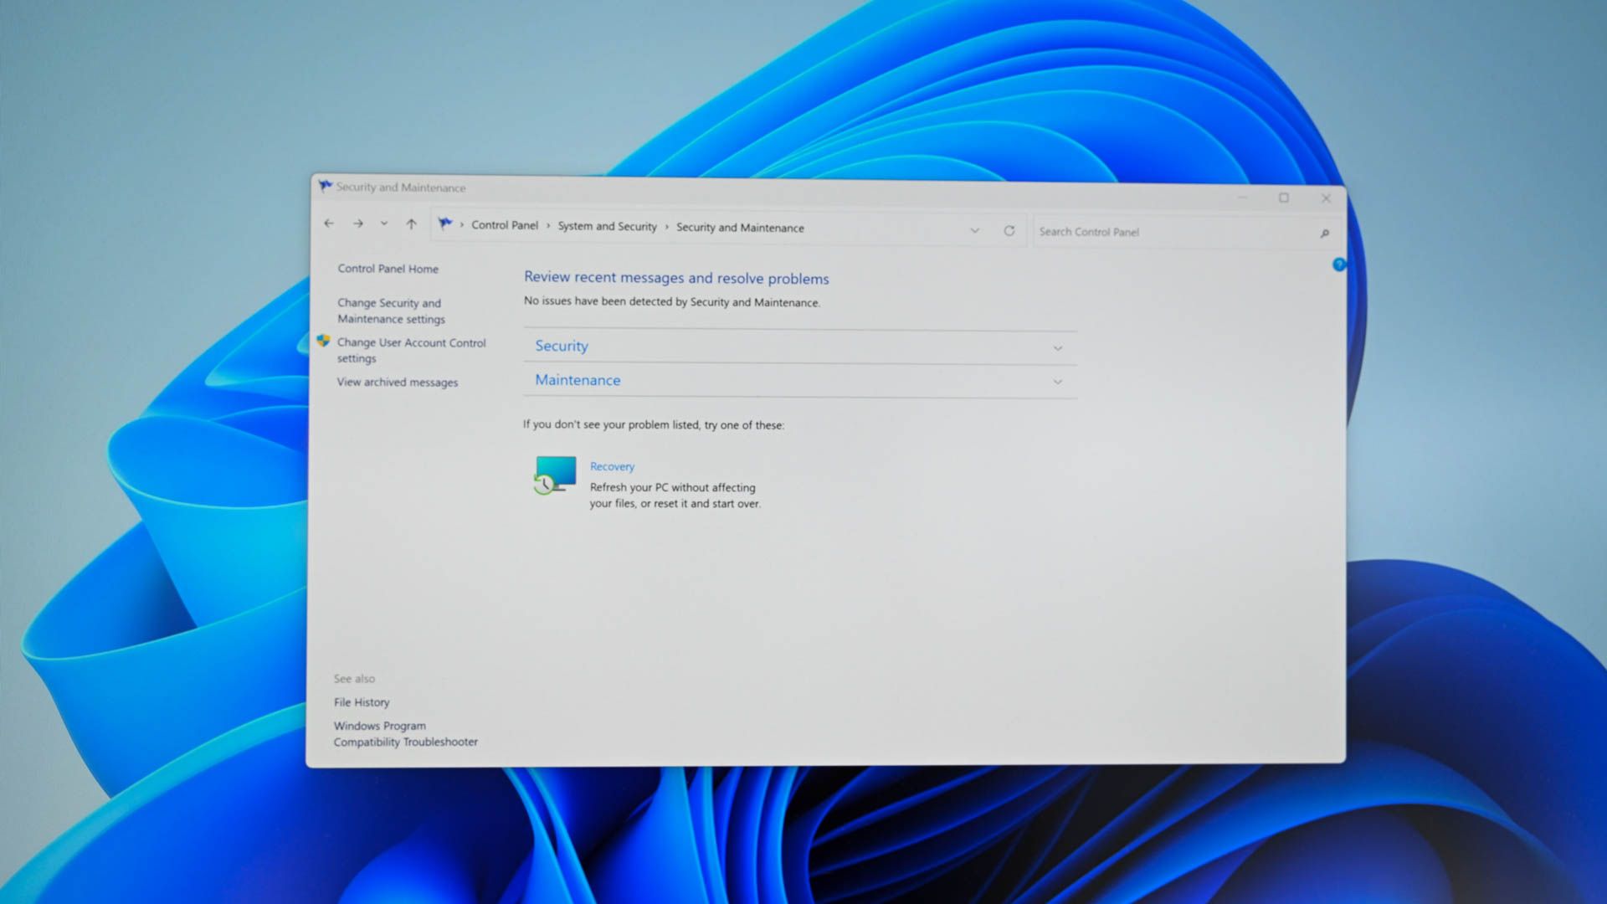This screenshot has width=1607, height=904.
Task: Open the recent pages dropdown chevron
Action: coord(383,224)
